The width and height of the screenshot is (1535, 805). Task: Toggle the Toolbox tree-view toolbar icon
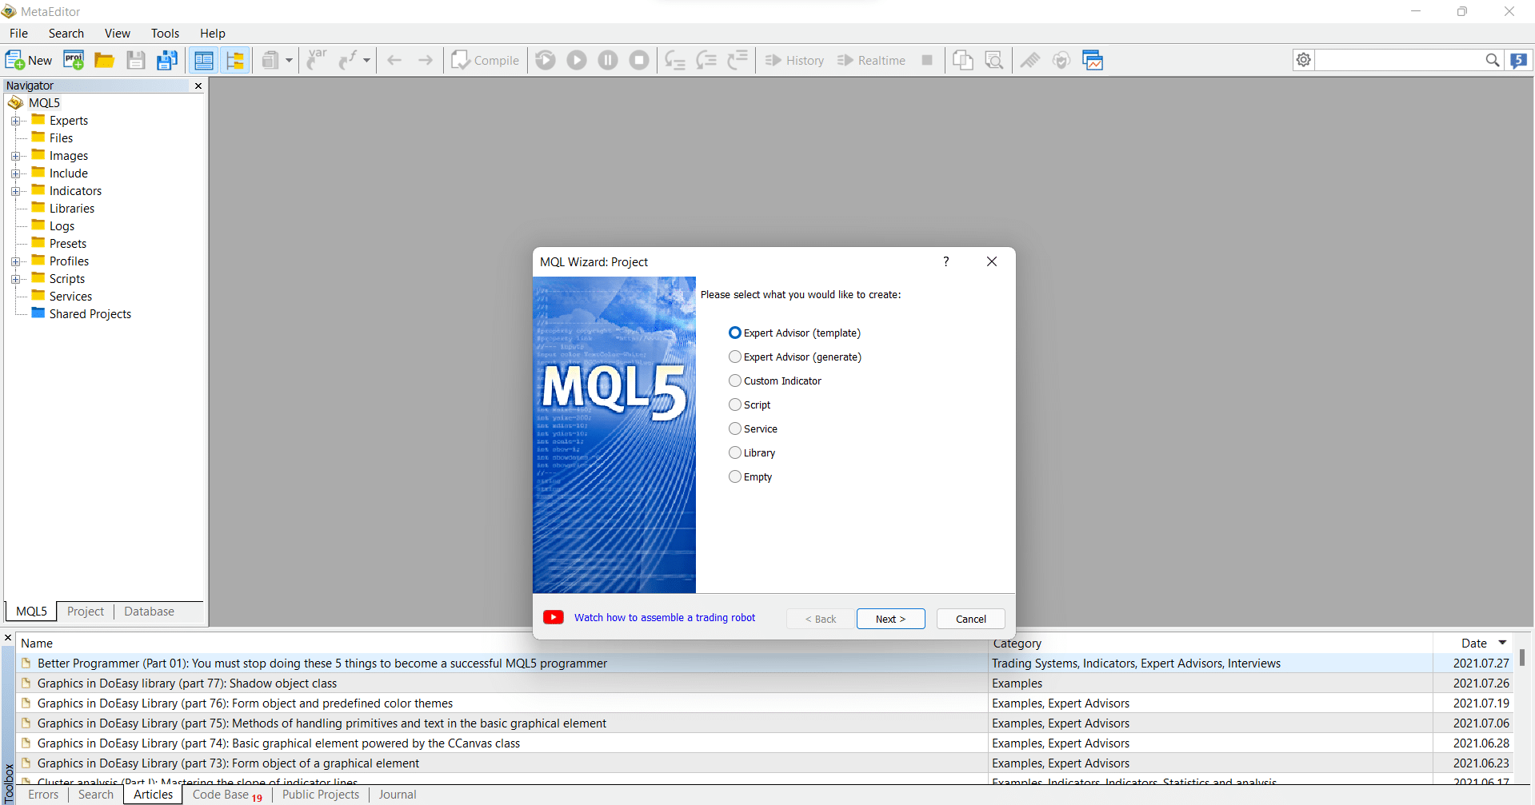tap(235, 60)
